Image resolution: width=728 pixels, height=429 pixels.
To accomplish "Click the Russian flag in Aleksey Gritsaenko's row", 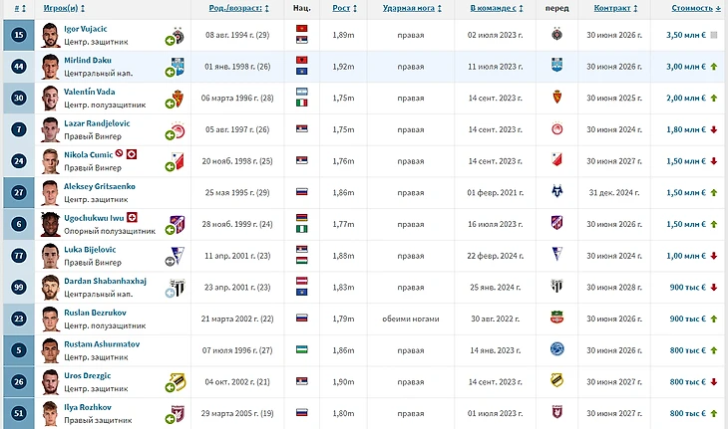I will (302, 192).
